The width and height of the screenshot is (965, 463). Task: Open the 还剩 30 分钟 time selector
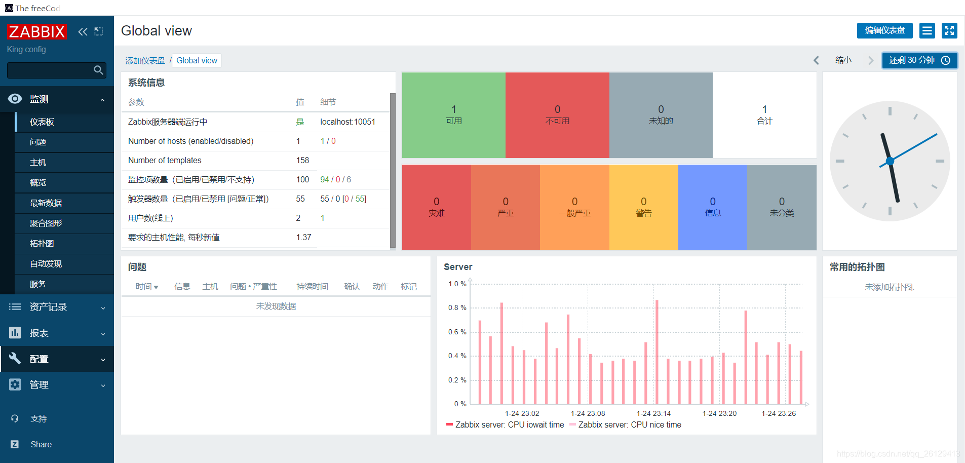tap(919, 60)
